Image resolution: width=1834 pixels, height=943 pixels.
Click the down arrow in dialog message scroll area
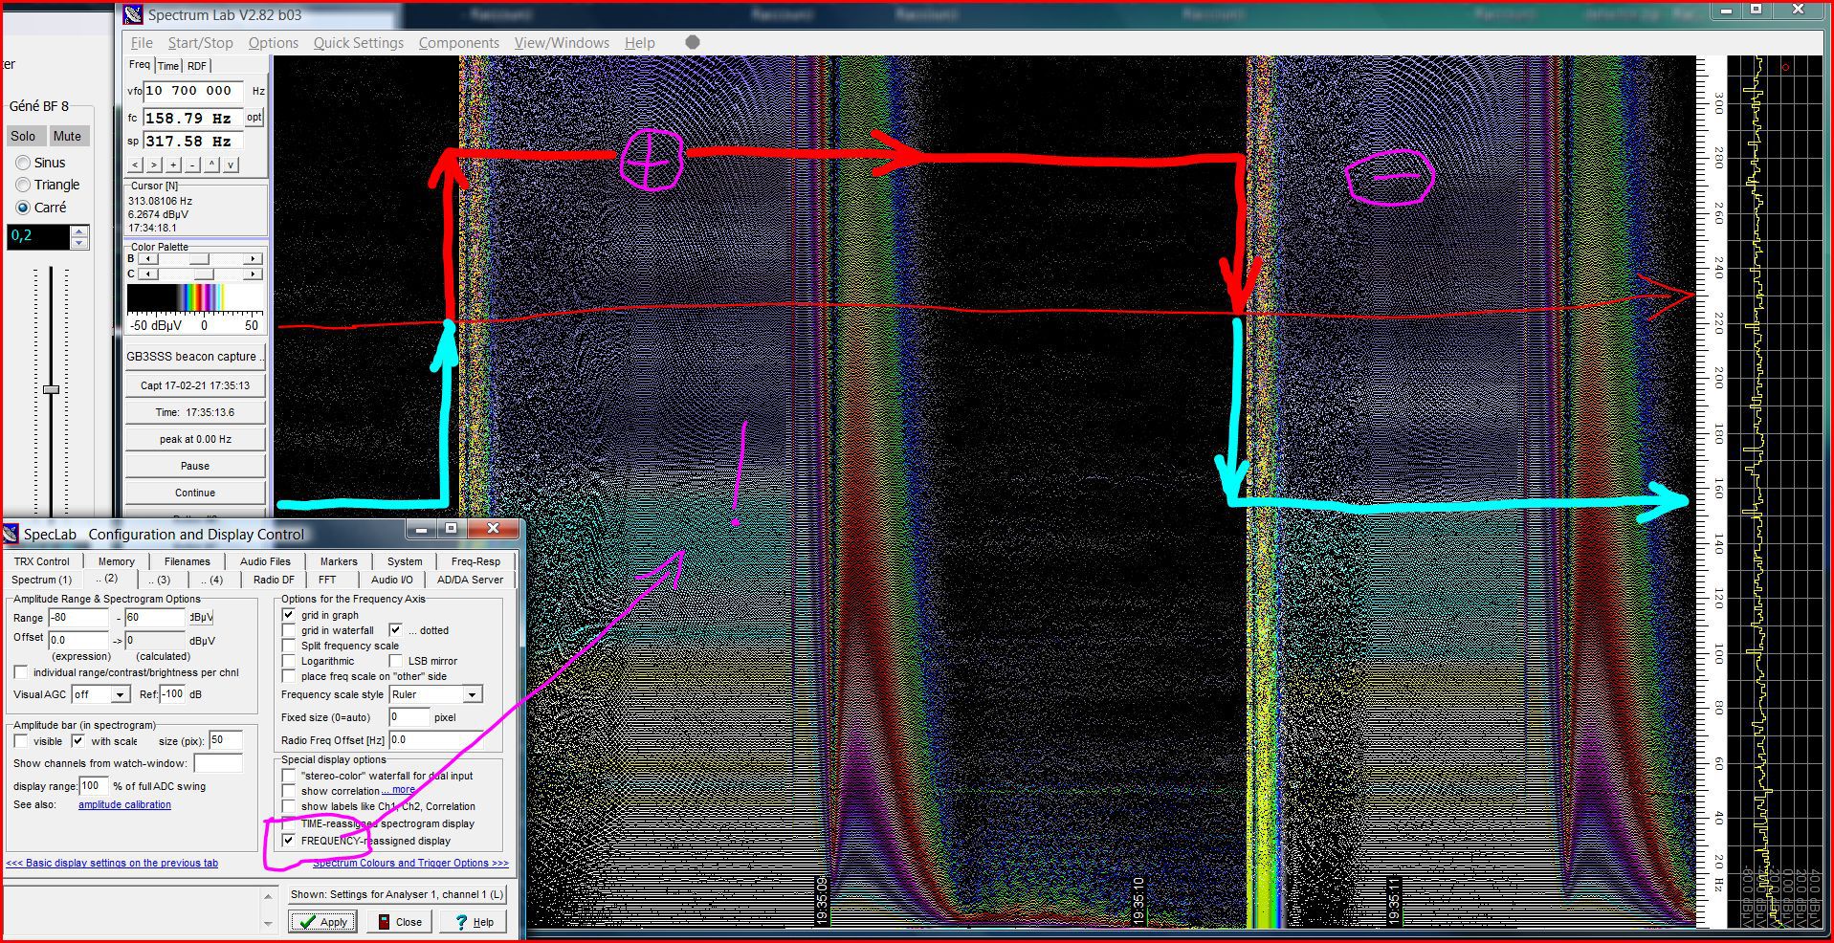click(268, 923)
